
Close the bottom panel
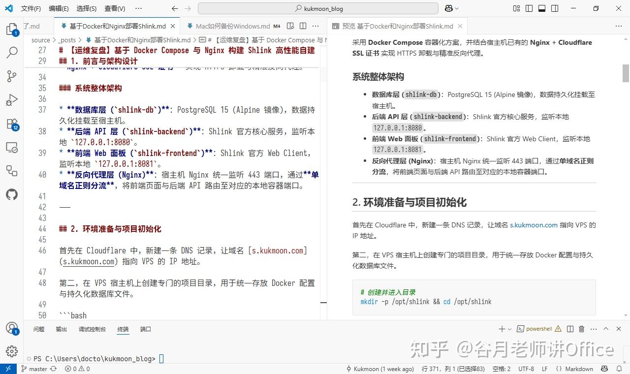pyautogui.click(x=619, y=329)
